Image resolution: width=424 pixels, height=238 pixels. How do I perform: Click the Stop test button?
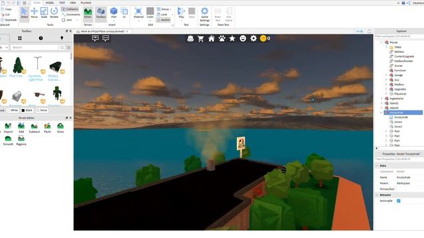click(191, 13)
